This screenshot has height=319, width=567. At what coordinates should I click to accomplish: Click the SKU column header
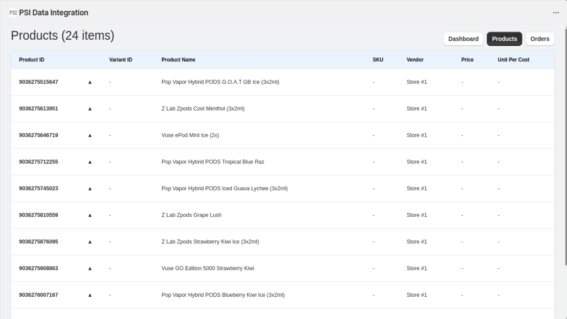point(378,60)
